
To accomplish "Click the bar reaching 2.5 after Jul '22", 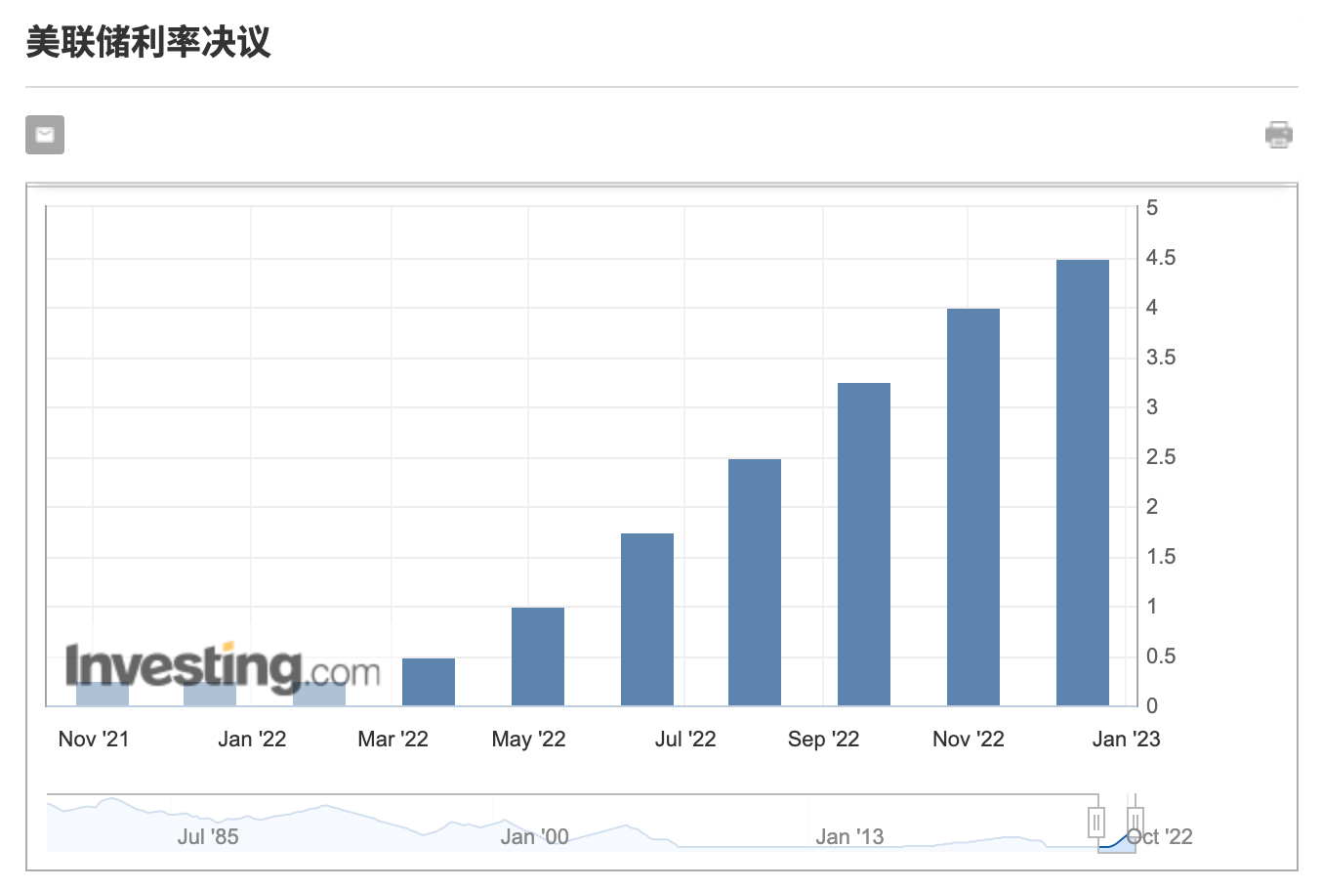I will coord(755,582).
